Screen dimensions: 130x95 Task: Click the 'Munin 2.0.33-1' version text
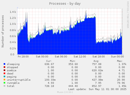[65, 92]
